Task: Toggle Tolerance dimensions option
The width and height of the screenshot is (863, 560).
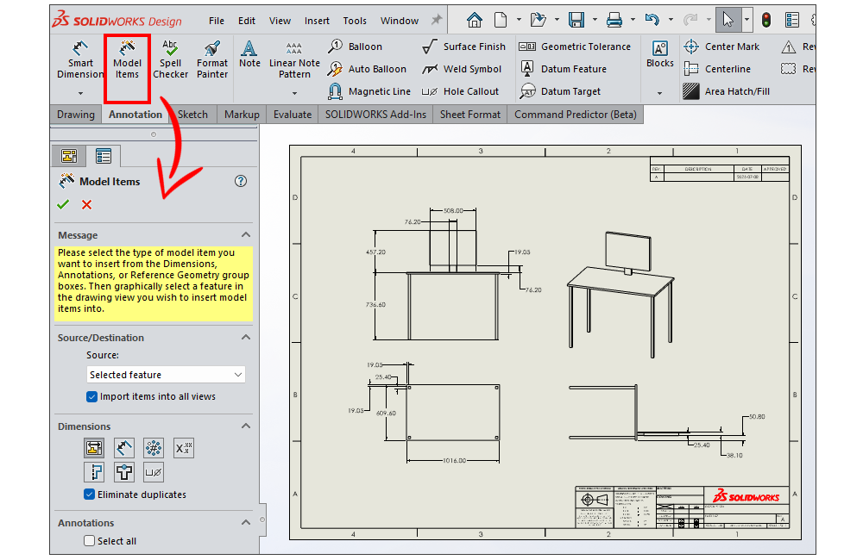Action: coord(183,448)
